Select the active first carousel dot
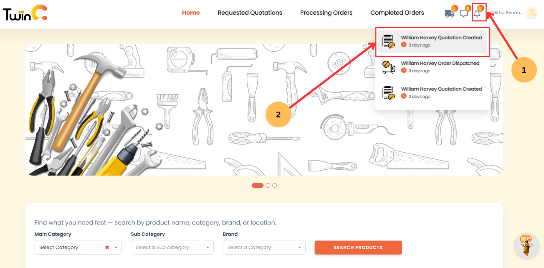 [x=257, y=185]
